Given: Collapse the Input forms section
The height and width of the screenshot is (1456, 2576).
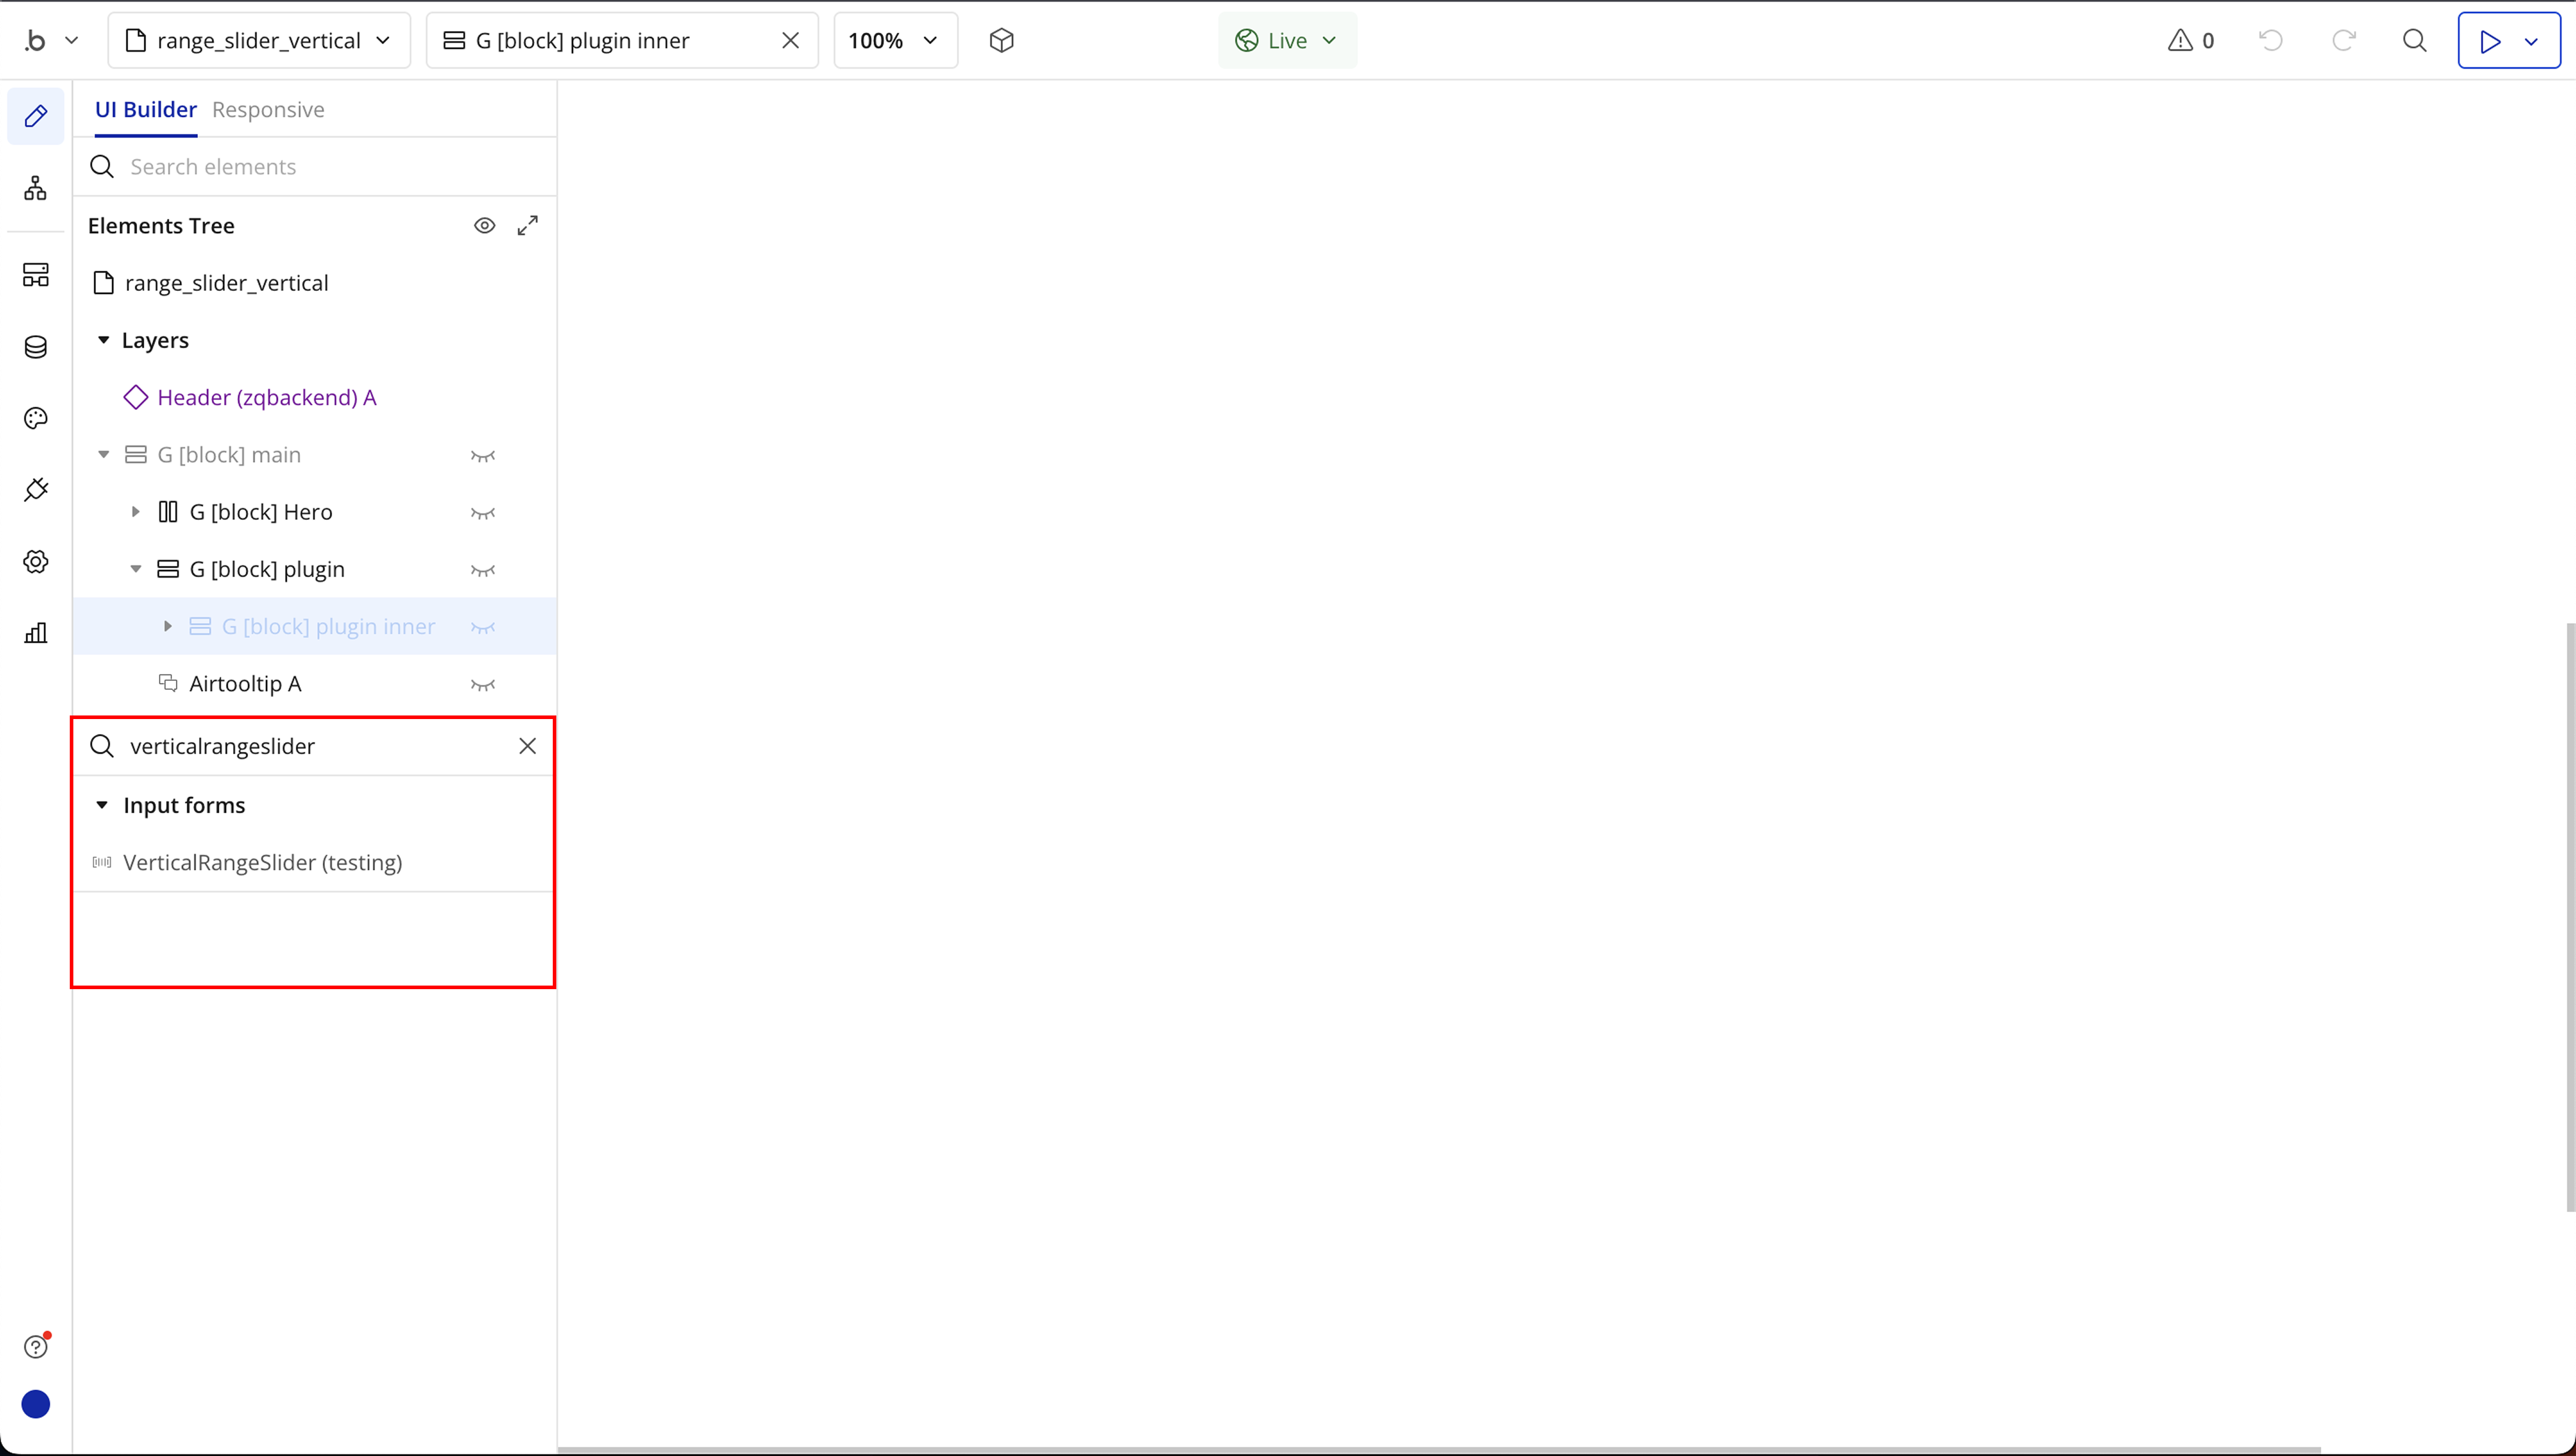Looking at the screenshot, I should (102, 805).
